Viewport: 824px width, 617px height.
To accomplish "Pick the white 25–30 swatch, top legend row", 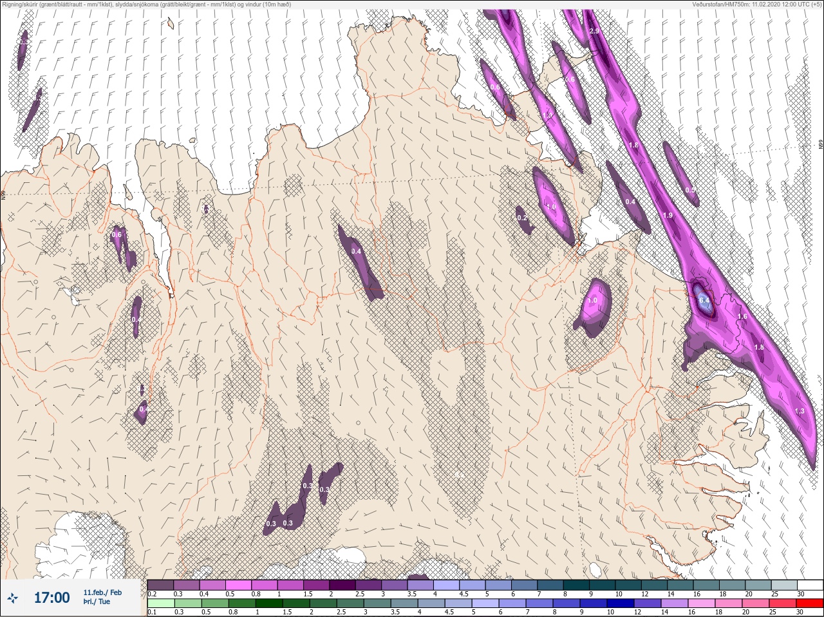I will click(x=811, y=585).
